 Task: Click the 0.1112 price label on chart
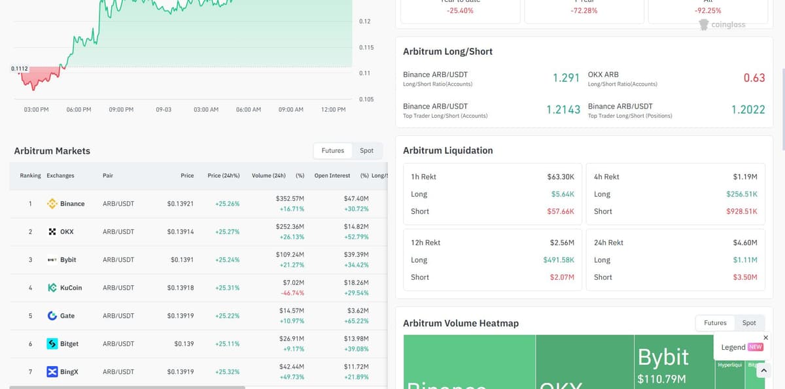[19, 69]
